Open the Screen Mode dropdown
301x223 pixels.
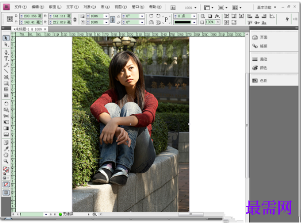point(223,8)
